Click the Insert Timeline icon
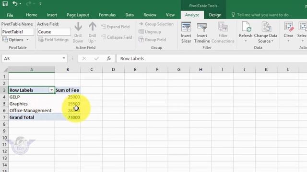307x172 pixels. (x=202, y=27)
